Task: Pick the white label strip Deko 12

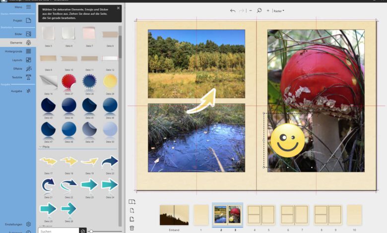Action: (110, 58)
